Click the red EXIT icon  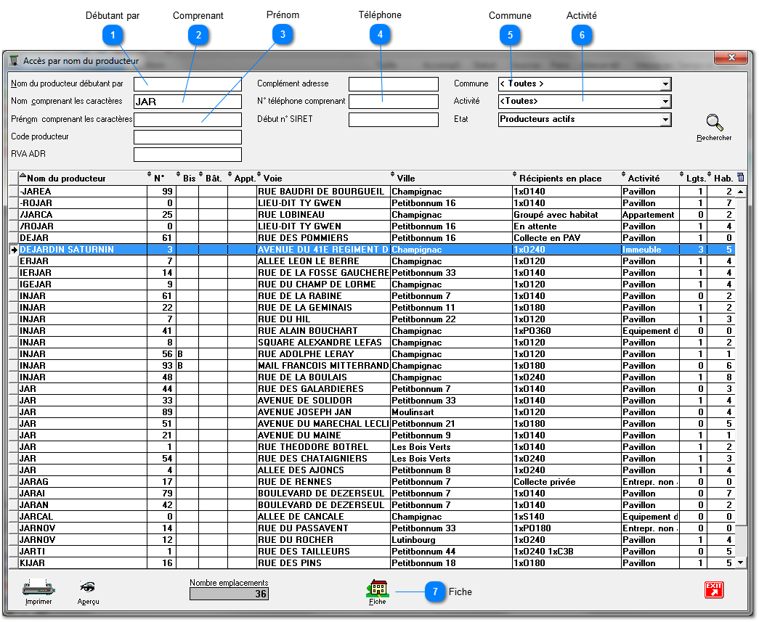[x=713, y=589]
